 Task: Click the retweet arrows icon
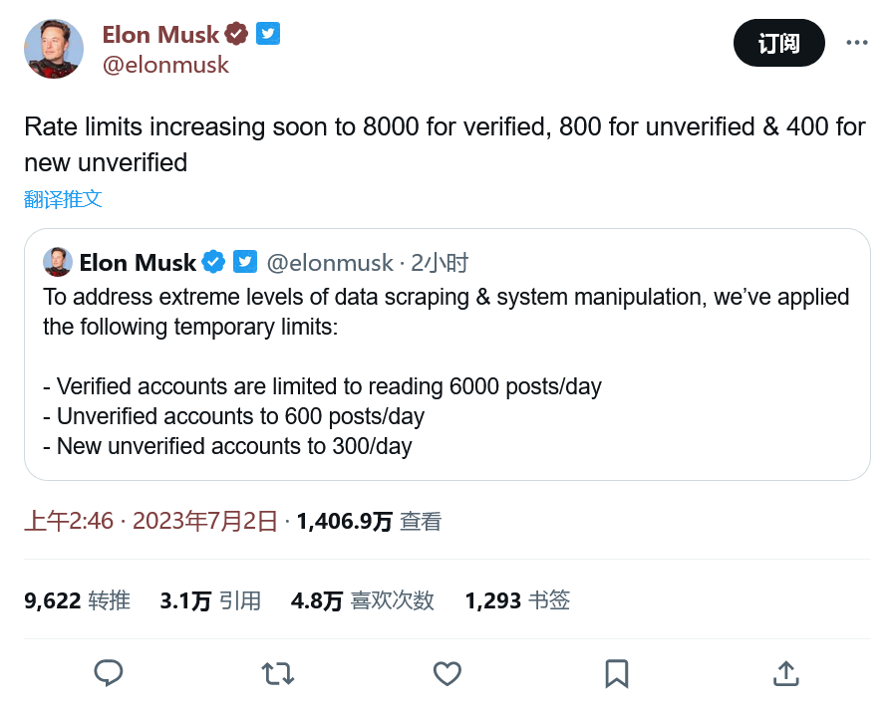coord(277,673)
